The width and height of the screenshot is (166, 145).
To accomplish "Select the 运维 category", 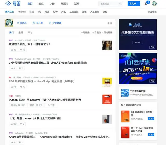I will click(105, 12).
